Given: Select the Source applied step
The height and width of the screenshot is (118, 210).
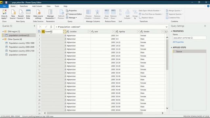Looking at the screenshot, I should pyautogui.click(x=189, y=51).
